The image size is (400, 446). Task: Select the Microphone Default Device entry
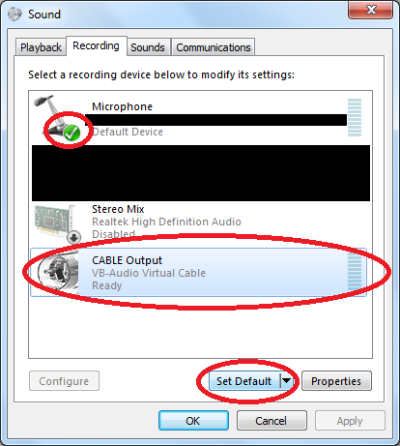point(198,118)
